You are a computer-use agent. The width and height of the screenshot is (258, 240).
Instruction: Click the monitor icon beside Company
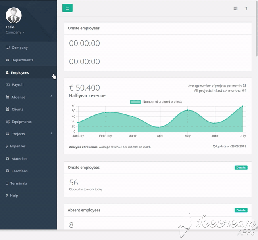8,48
